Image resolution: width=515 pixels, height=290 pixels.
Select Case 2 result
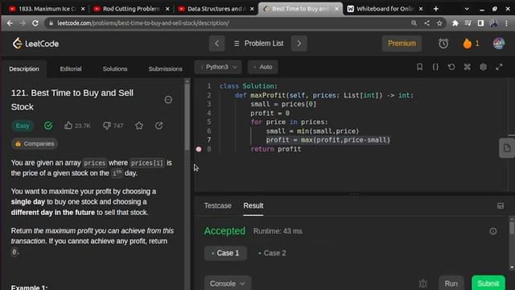point(272,253)
